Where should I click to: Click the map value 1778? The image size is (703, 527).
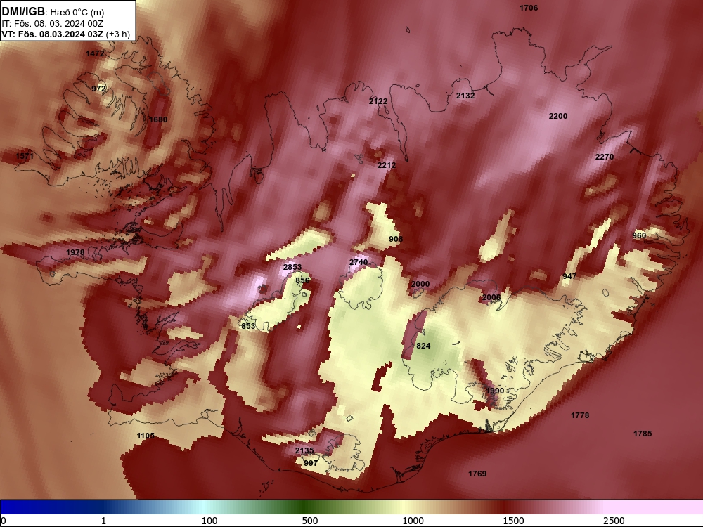pos(580,415)
